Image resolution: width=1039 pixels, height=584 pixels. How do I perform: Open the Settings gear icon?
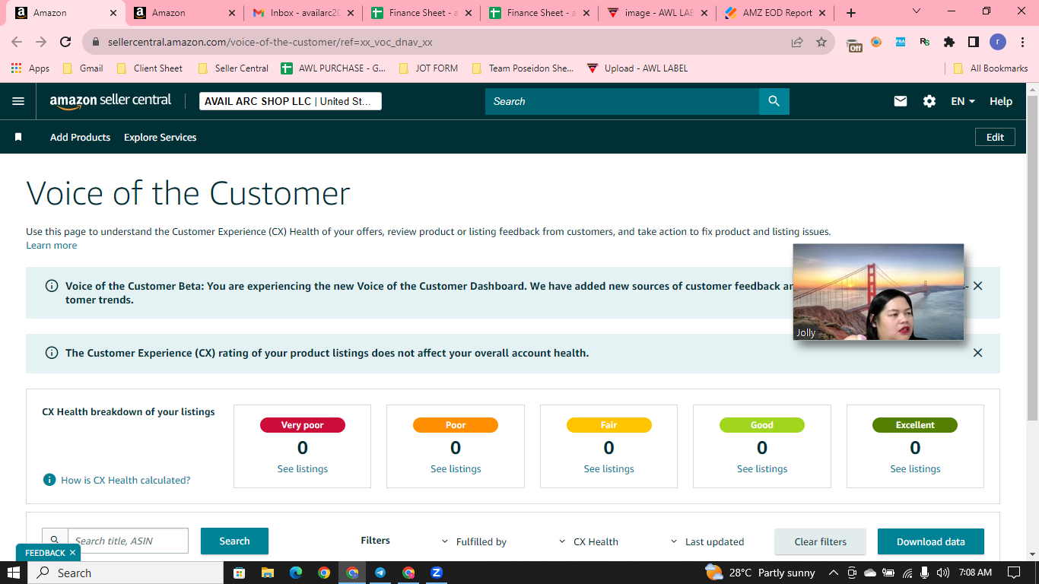(x=929, y=101)
